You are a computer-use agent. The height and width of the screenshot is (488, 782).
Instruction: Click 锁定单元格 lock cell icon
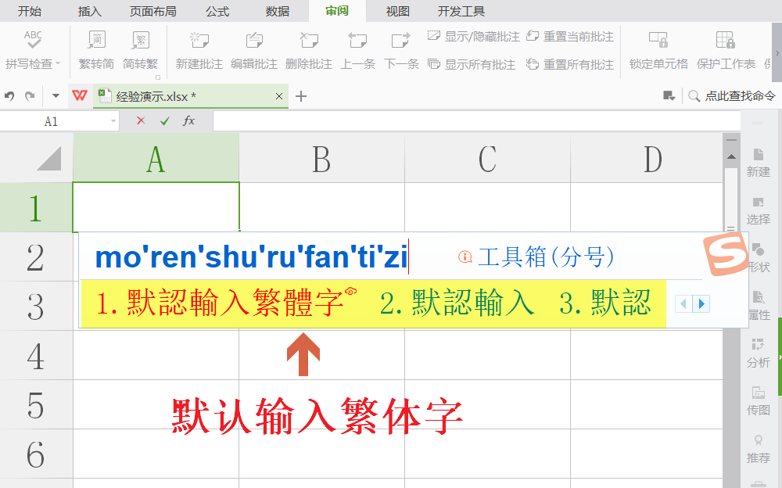click(658, 49)
